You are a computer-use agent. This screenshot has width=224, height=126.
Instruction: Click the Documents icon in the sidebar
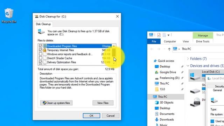157,114
